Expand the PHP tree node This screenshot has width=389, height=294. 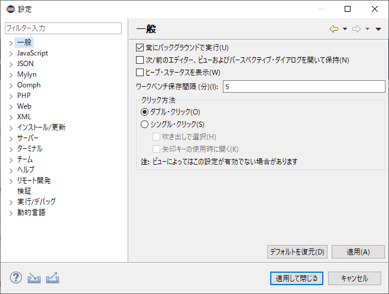[11, 97]
